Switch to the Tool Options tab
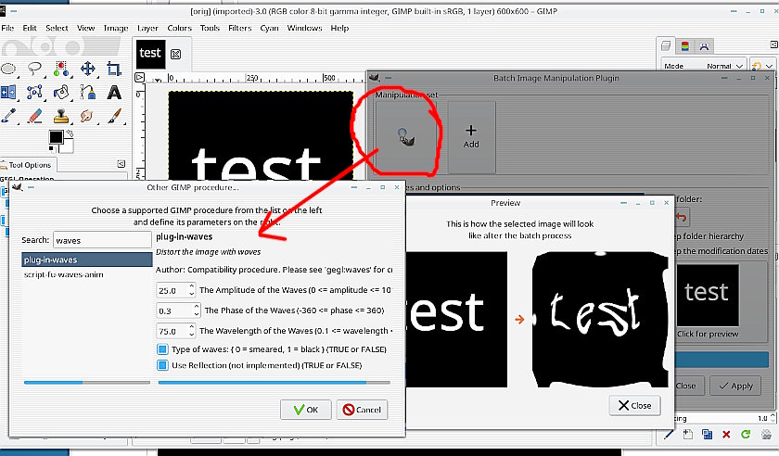Screen dimensions: 779x456 pos(29,165)
